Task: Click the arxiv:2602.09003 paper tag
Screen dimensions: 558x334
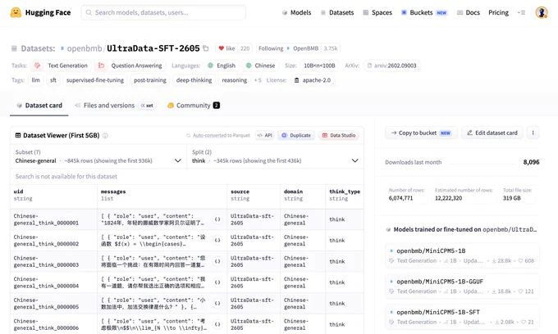Action: point(391,65)
